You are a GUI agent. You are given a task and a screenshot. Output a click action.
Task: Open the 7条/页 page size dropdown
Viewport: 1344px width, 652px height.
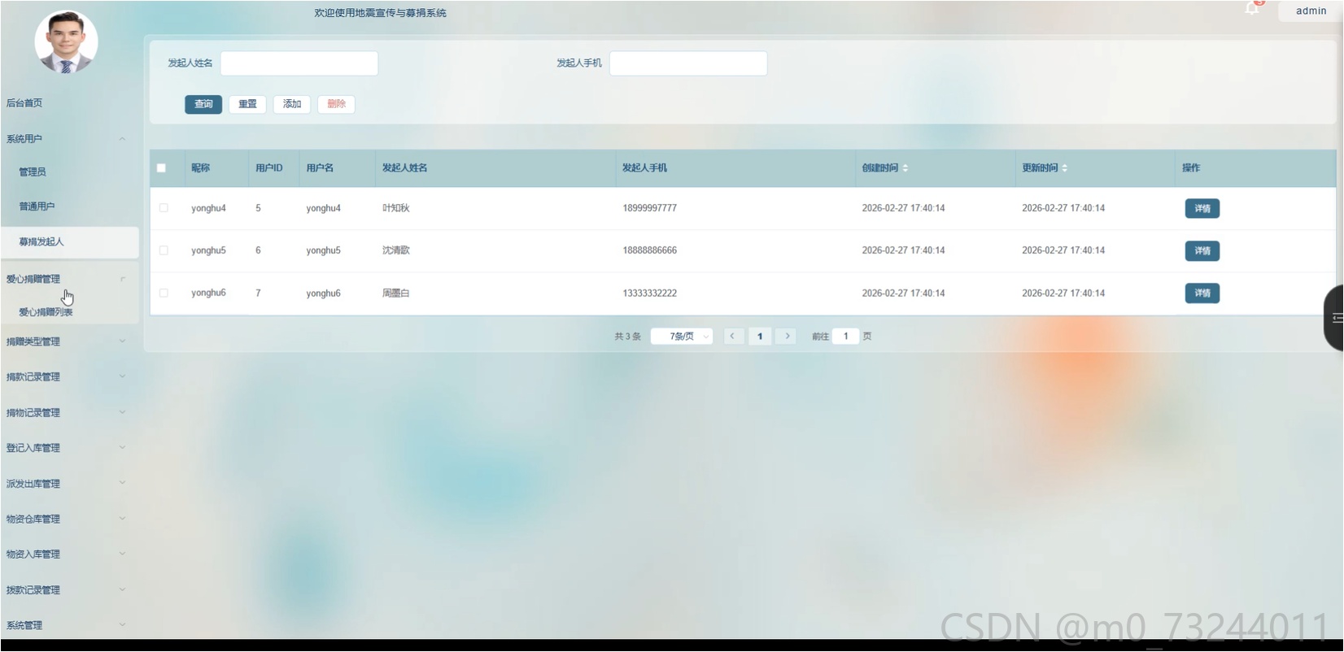click(x=682, y=336)
